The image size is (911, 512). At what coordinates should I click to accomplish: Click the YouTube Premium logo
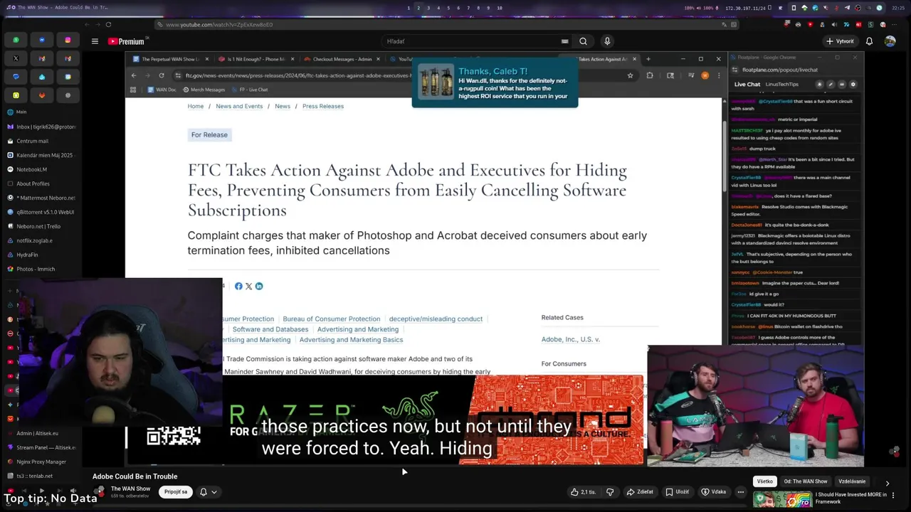pos(126,41)
